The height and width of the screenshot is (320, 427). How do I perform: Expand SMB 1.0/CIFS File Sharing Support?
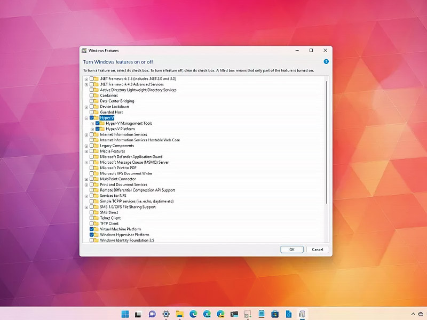point(86,207)
